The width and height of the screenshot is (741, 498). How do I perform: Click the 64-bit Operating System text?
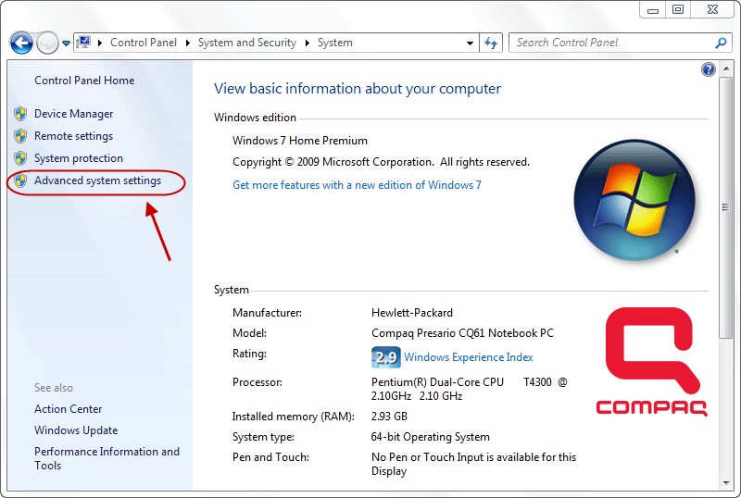pyautogui.click(x=430, y=437)
